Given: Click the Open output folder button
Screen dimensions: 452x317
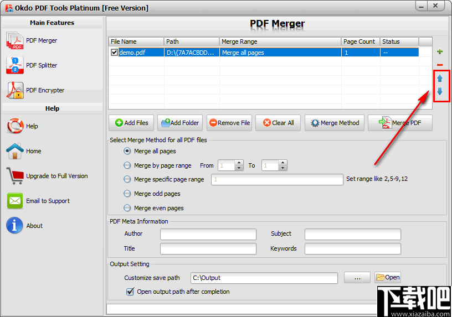Looking at the screenshot, I should pos(388,277).
